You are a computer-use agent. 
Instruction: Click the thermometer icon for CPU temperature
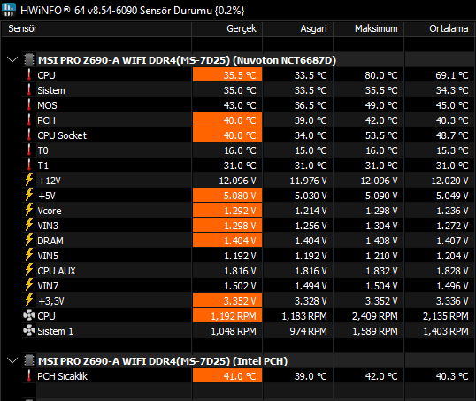pyautogui.click(x=29, y=74)
